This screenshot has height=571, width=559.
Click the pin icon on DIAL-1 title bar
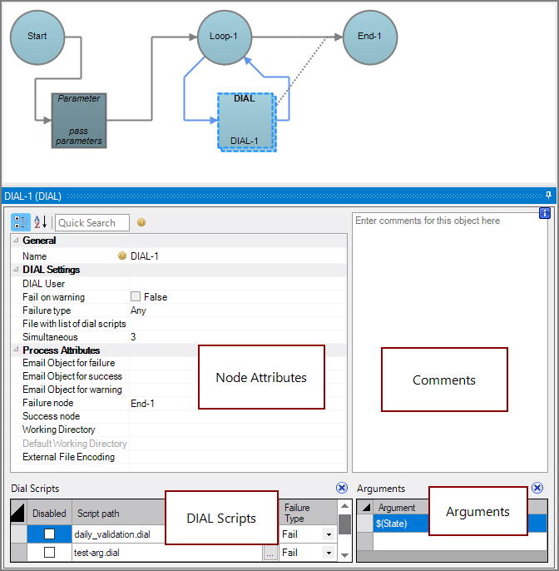pyautogui.click(x=548, y=196)
